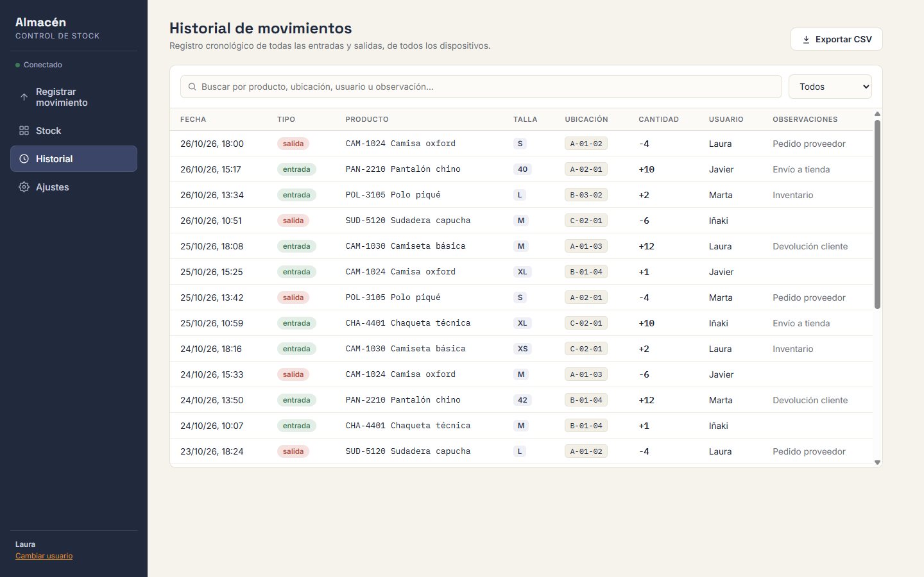This screenshot has height=577, width=924.
Task: Click the download icon on Exportar CSV
Action: click(806, 40)
